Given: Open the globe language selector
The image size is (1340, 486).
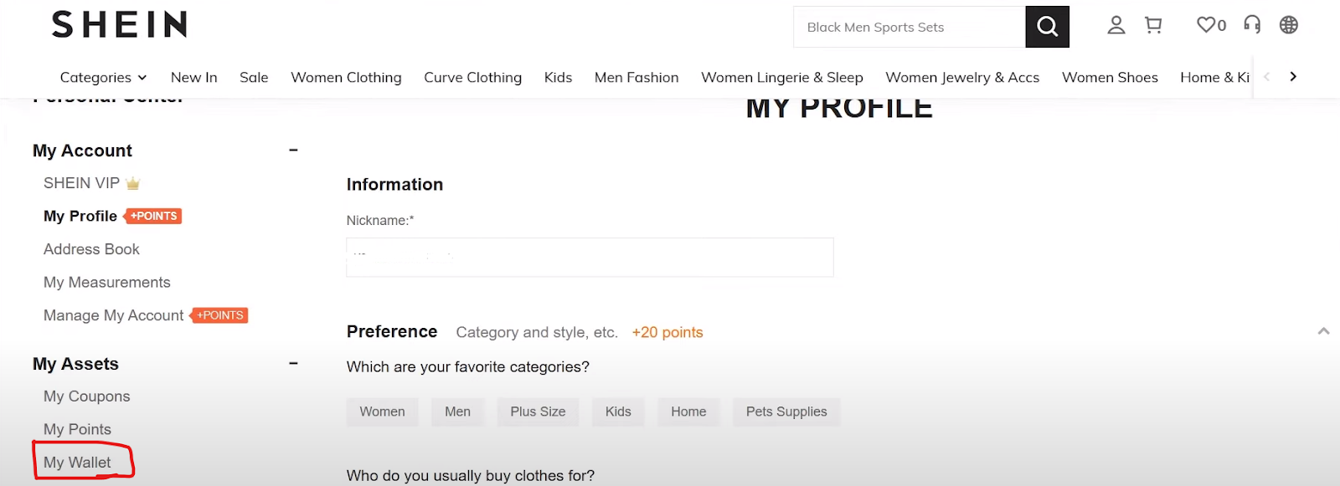Looking at the screenshot, I should [x=1289, y=25].
